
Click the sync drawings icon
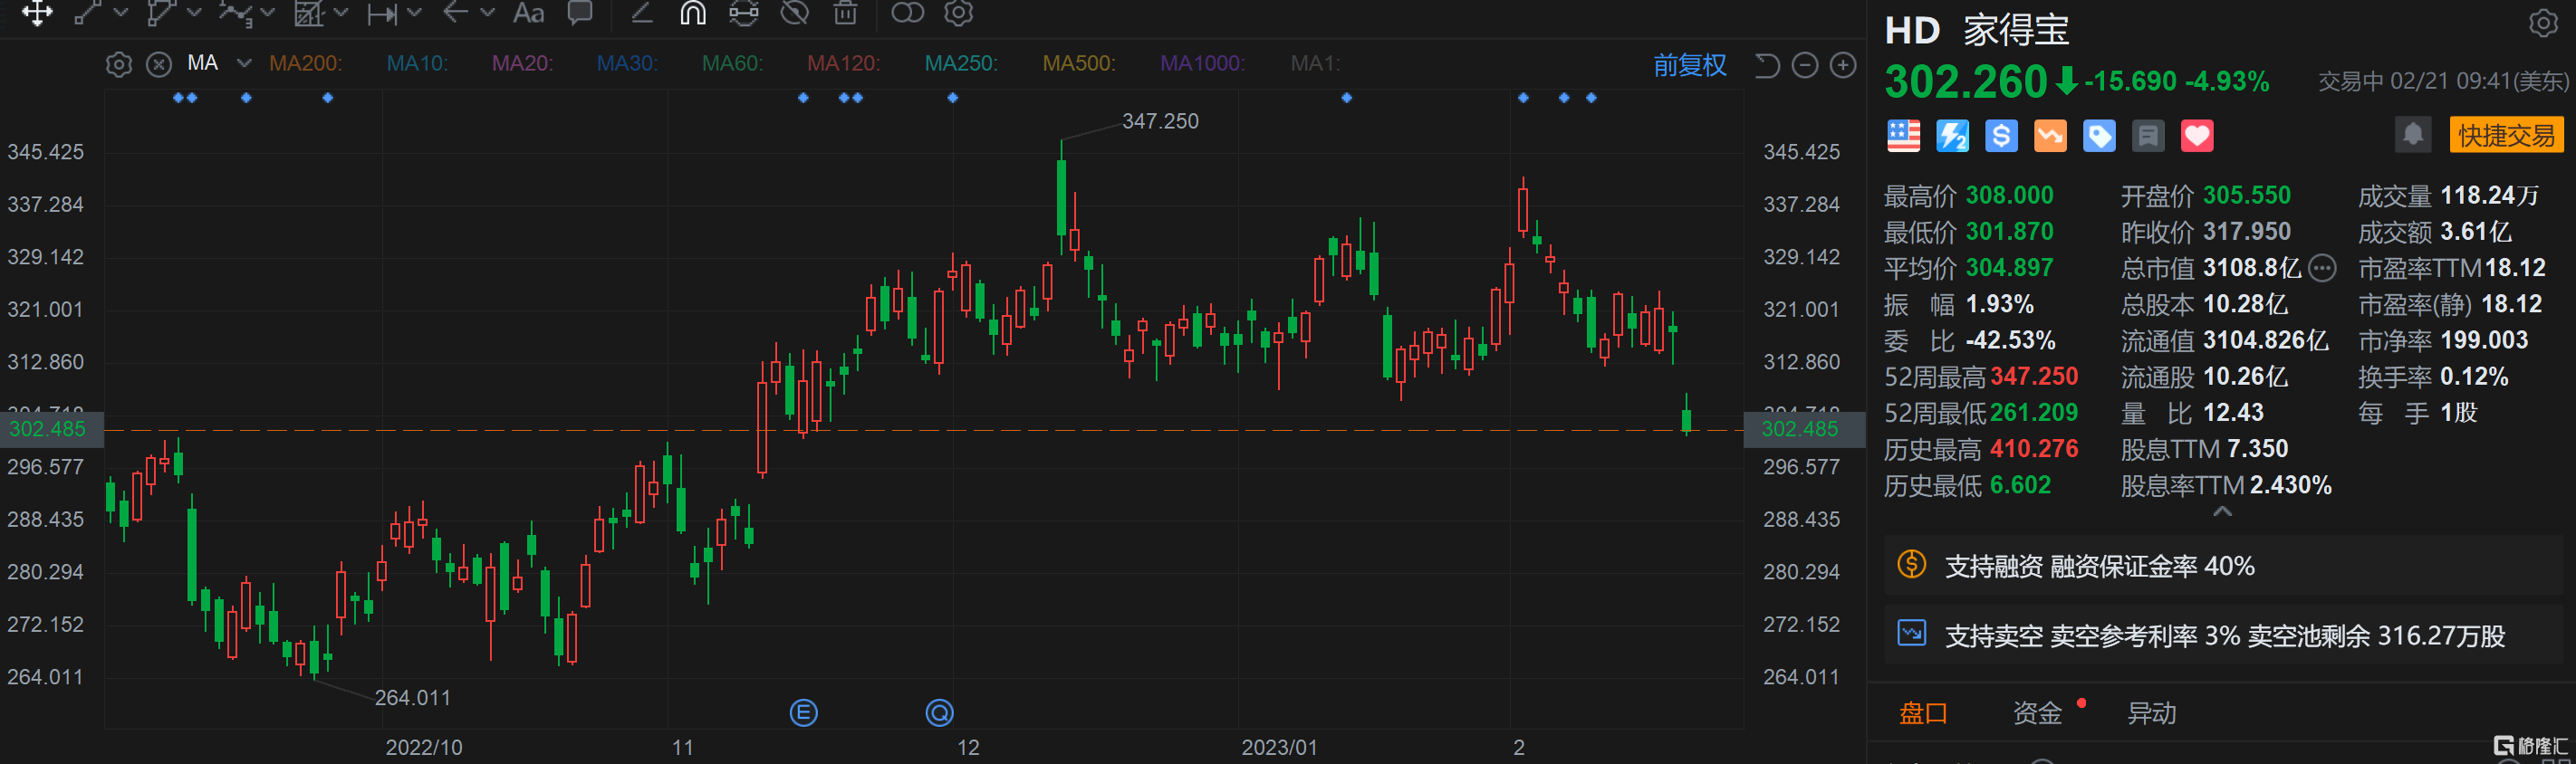coord(744,13)
